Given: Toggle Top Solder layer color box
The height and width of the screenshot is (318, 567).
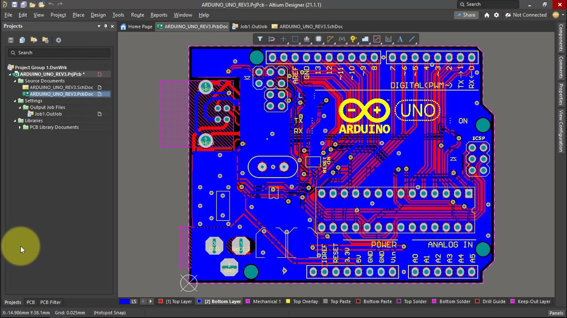Looking at the screenshot, I should 399,302.
